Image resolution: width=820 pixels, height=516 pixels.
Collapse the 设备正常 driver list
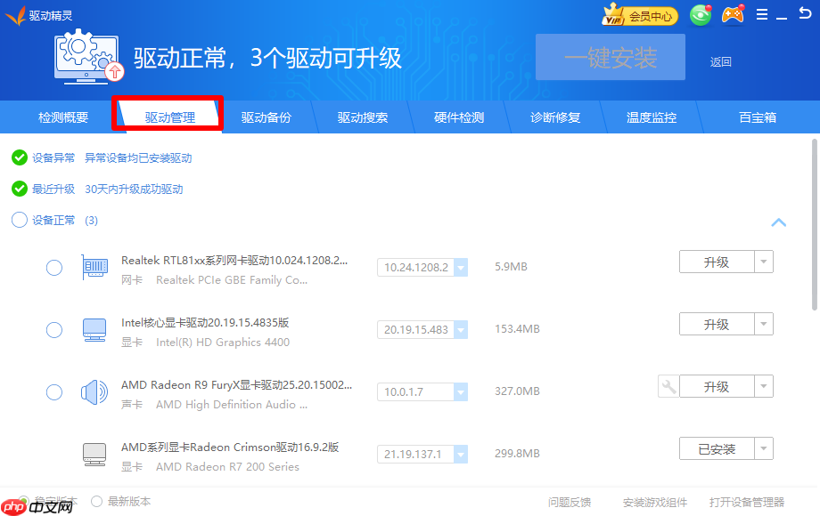pyautogui.click(x=779, y=222)
